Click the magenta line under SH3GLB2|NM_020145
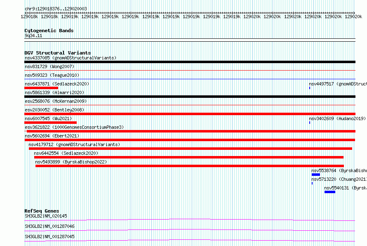Viewport: 367px width, 246px height. pos(190,220)
